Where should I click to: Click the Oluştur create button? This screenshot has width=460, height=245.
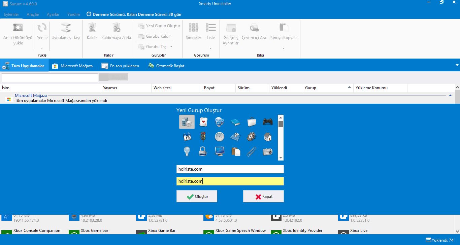click(197, 196)
